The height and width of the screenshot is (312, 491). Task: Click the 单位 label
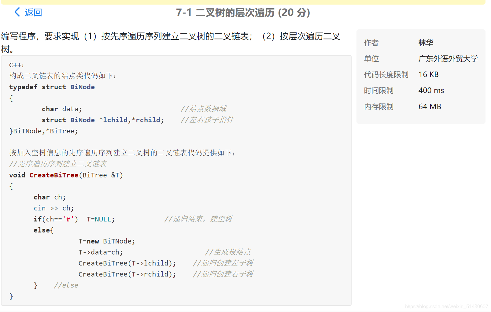pyautogui.click(x=371, y=59)
